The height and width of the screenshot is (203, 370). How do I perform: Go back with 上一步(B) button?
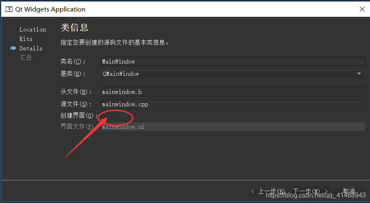pyautogui.click(x=269, y=191)
